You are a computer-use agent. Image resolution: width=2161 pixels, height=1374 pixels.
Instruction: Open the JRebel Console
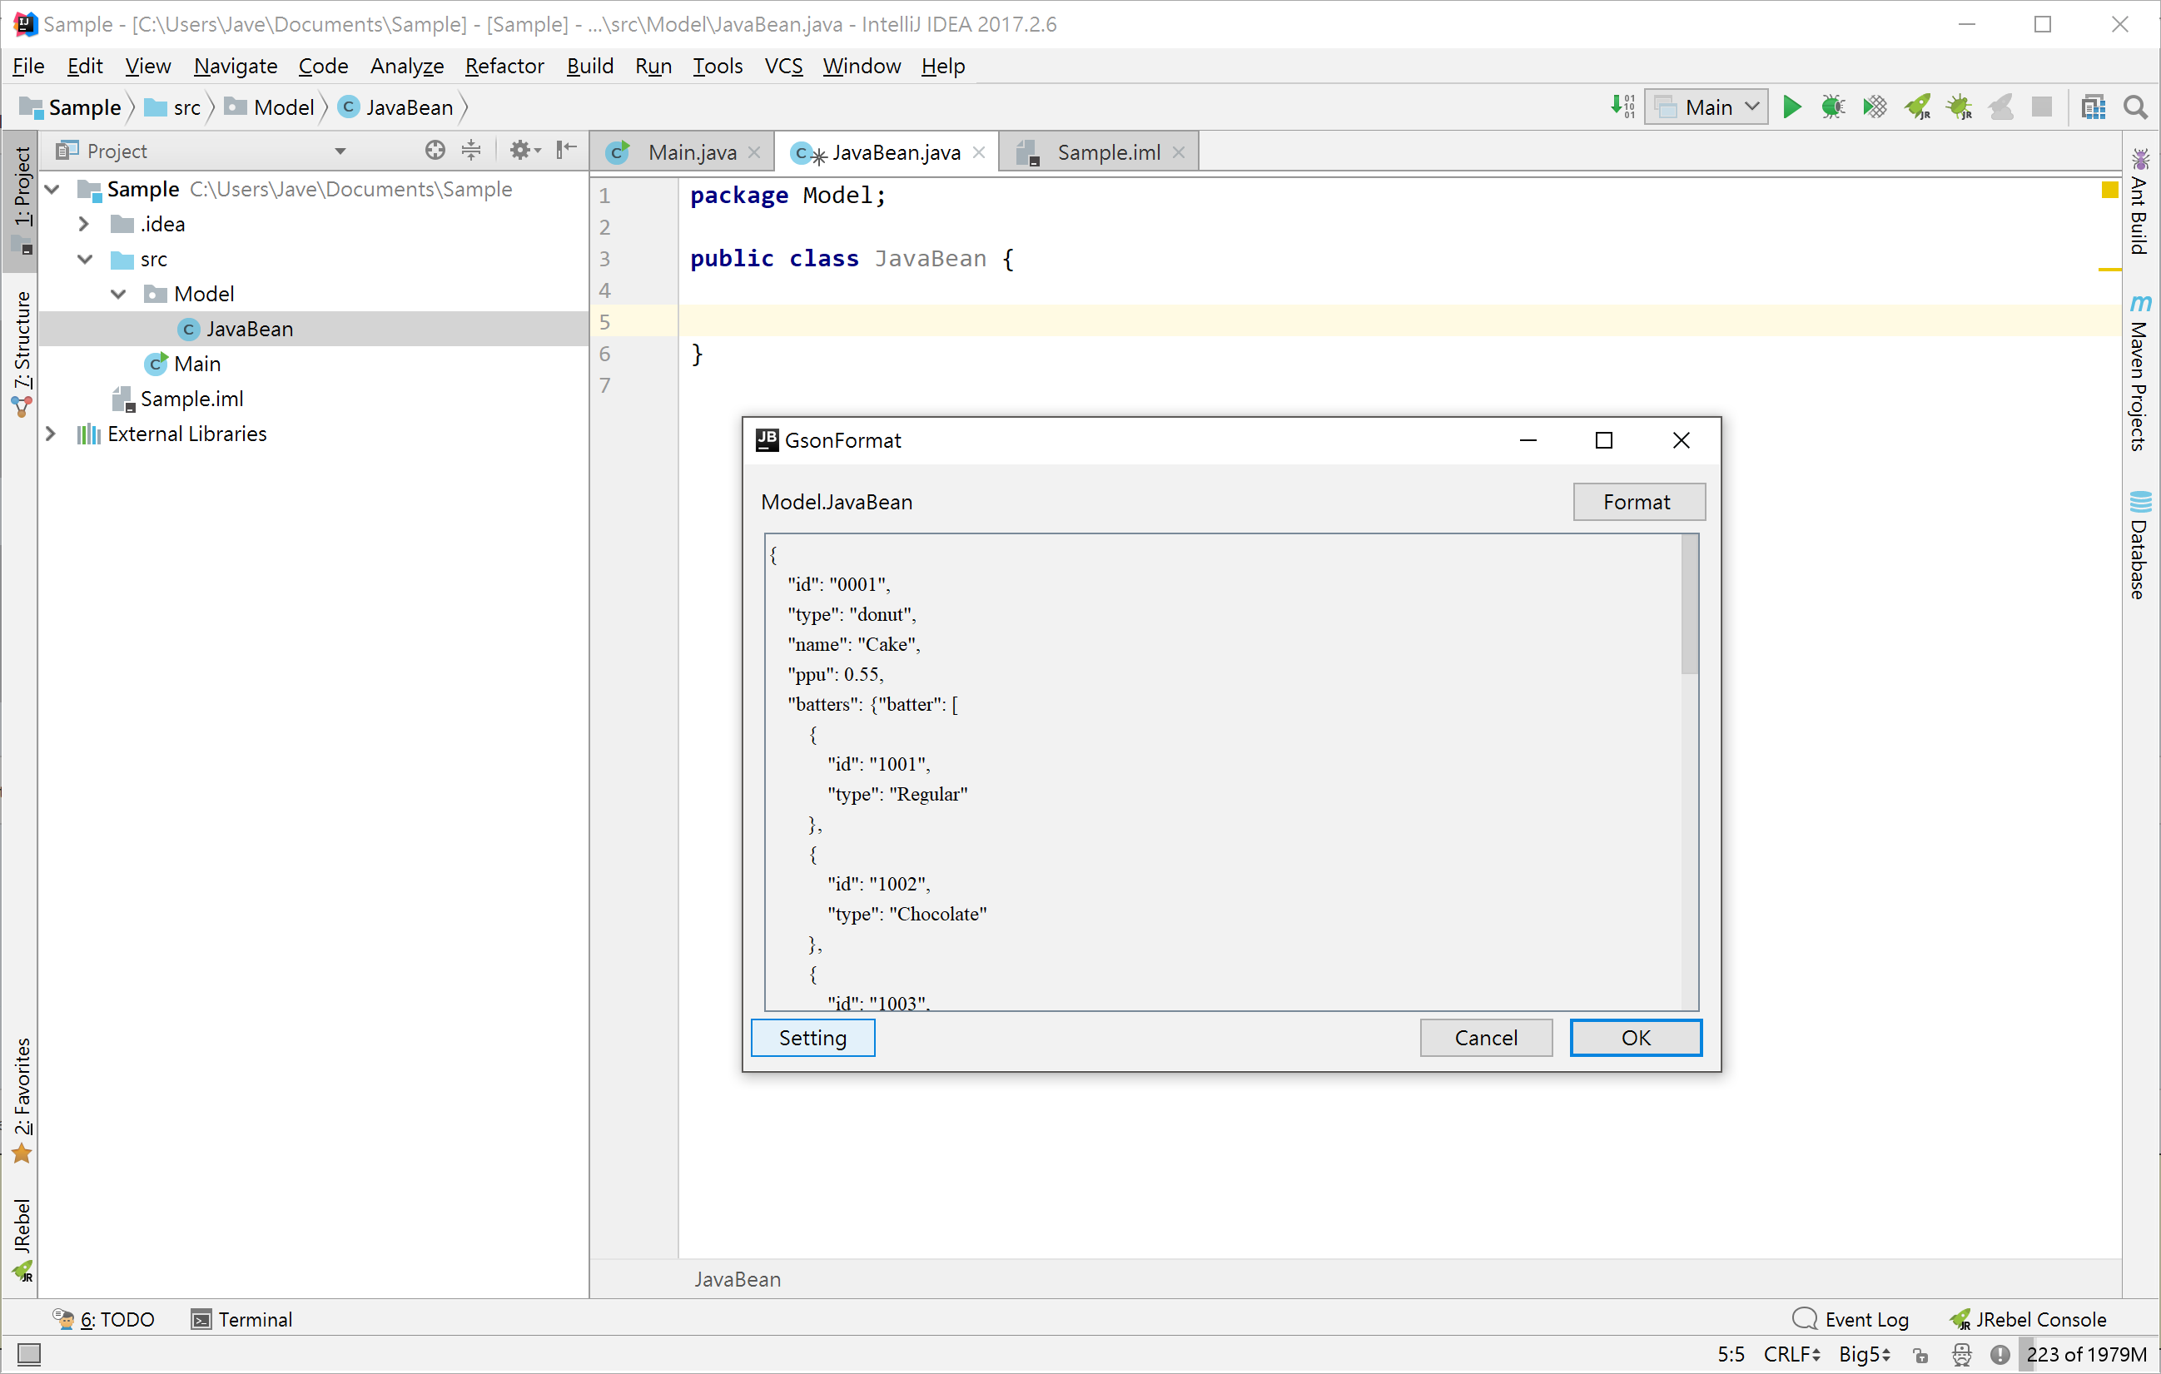(x=2028, y=1319)
